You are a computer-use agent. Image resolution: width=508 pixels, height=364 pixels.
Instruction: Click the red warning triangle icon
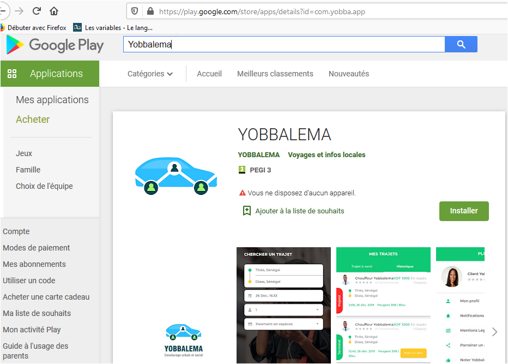click(243, 193)
